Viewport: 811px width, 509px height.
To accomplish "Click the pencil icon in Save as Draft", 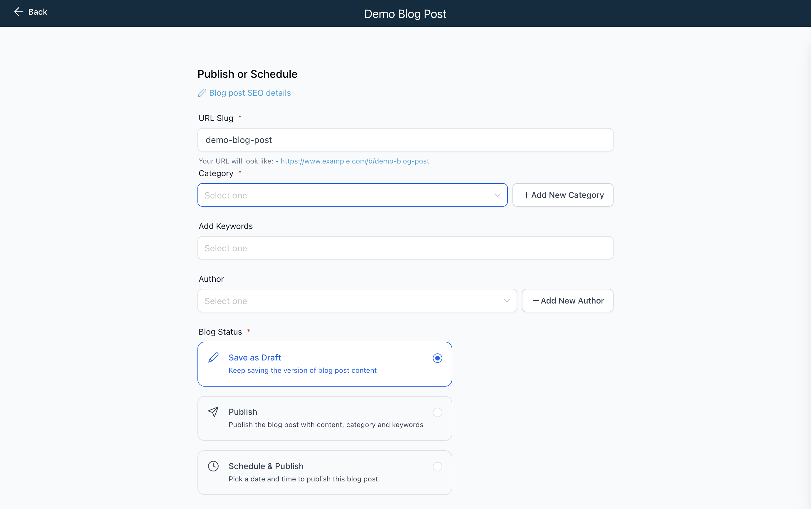I will (214, 357).
